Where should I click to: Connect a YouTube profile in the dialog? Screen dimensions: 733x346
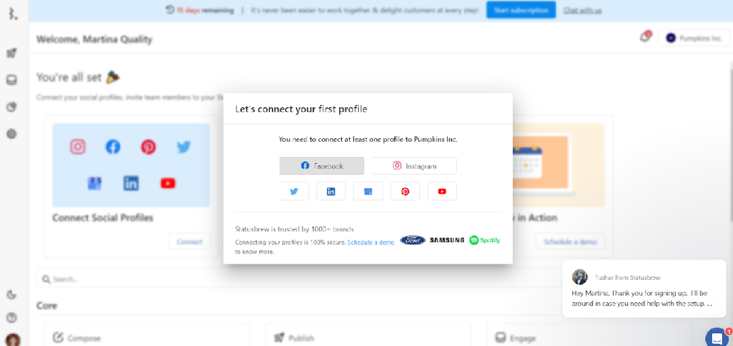(x=442, y=192)
